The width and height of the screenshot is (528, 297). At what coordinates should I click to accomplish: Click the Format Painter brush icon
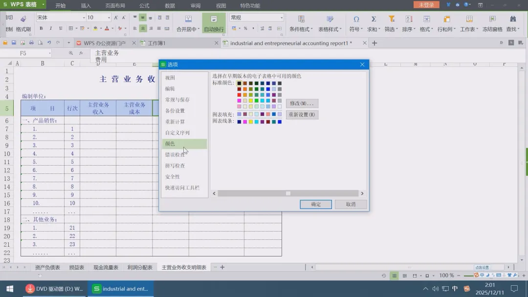click(23, 19)
